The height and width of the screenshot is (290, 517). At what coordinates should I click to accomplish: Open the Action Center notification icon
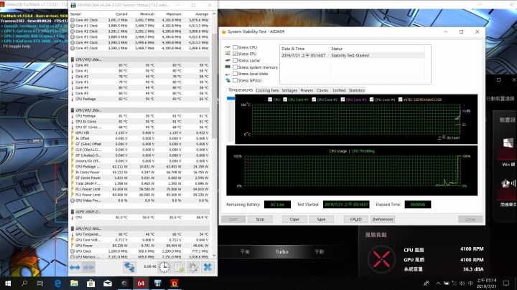pyautogui.click(x=506, y=283)
